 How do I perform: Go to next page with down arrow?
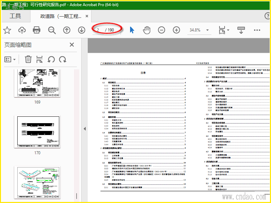point(82,30)
